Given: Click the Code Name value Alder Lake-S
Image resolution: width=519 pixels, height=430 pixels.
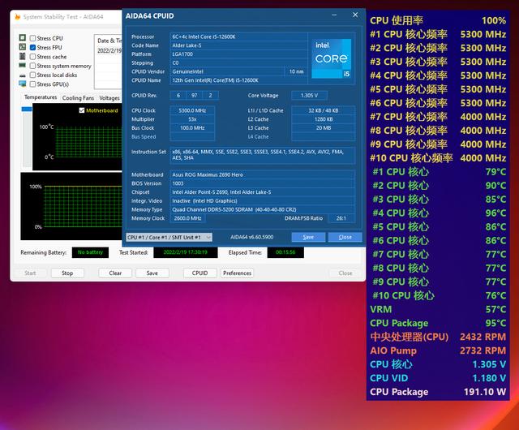Looking at the screenshot, I should tap(238, 45).
